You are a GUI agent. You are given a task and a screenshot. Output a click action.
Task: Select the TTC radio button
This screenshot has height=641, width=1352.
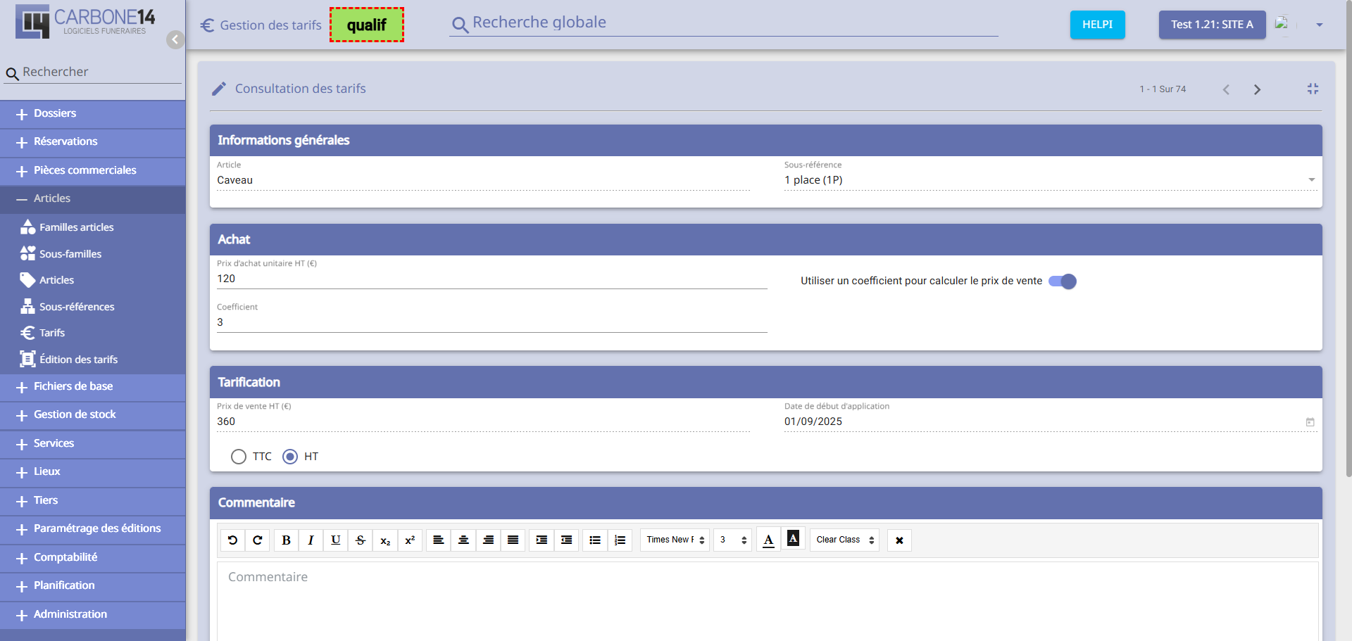pos(239,457)
